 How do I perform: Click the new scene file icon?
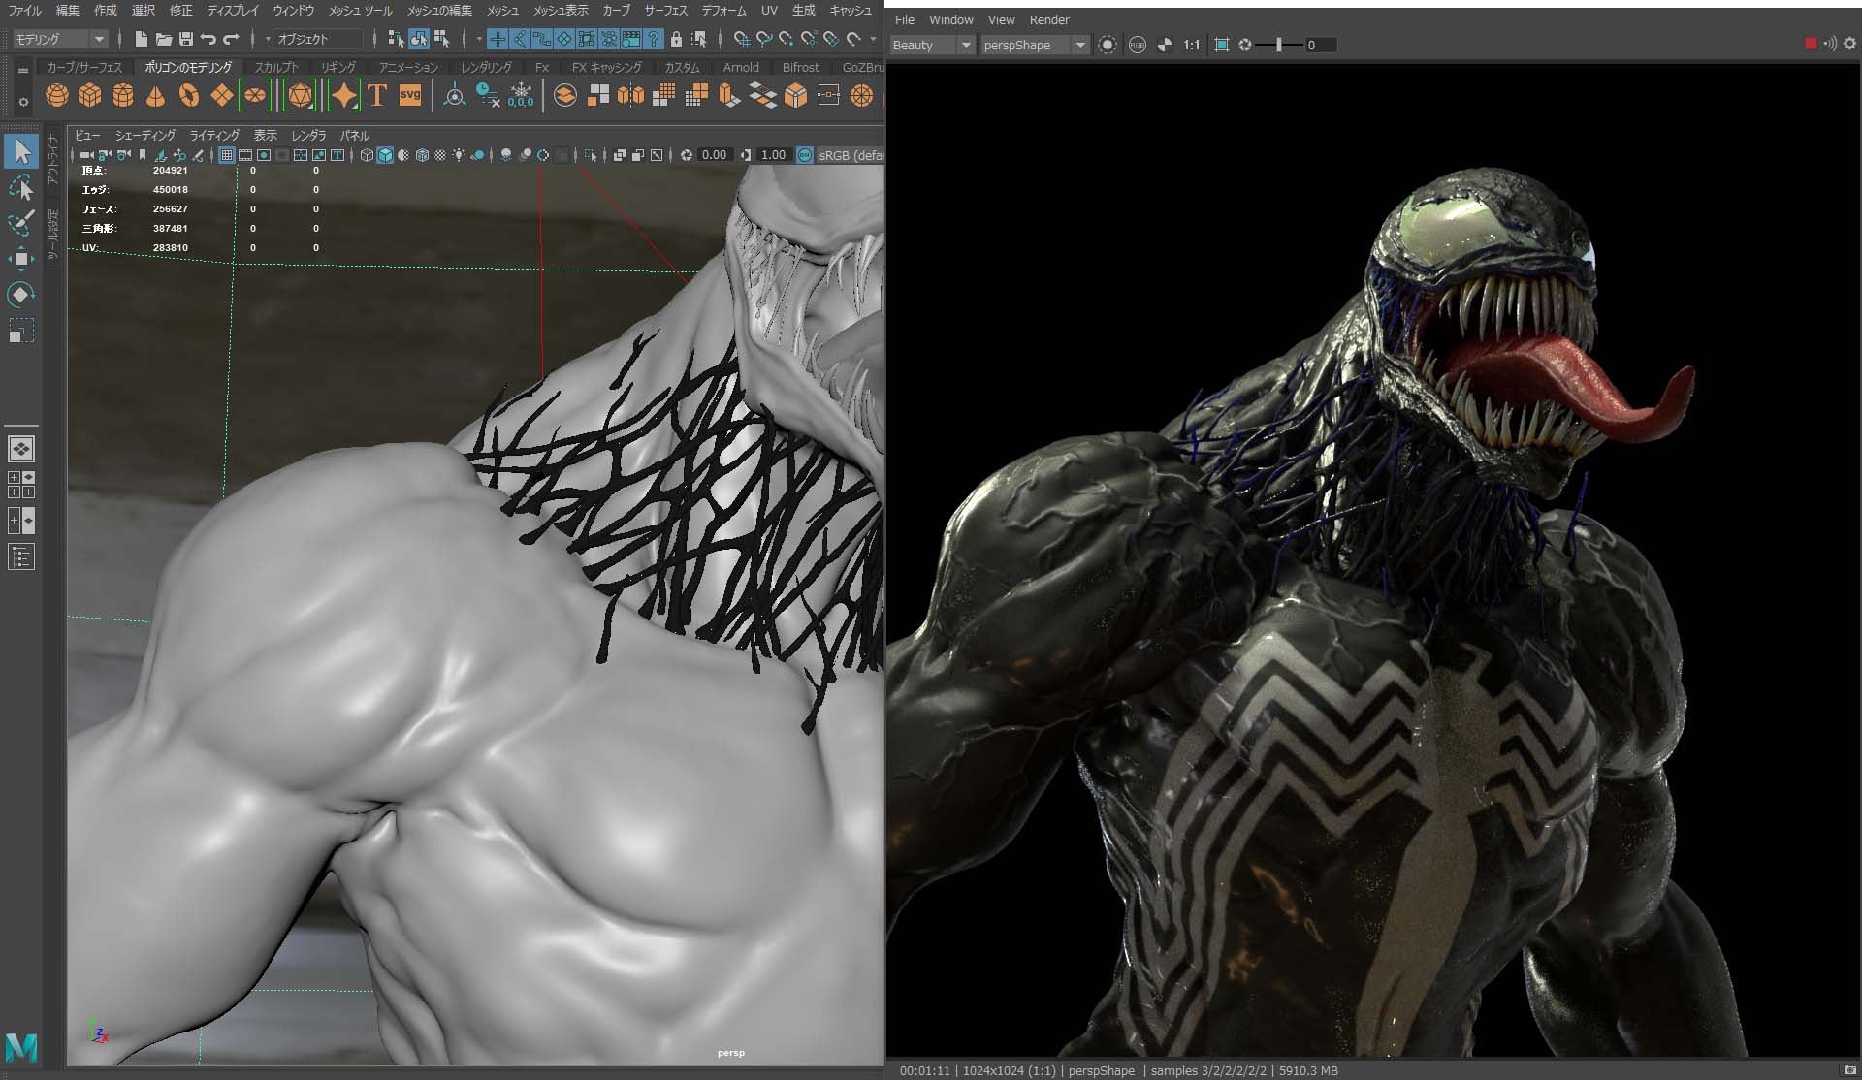click(141, 39)
